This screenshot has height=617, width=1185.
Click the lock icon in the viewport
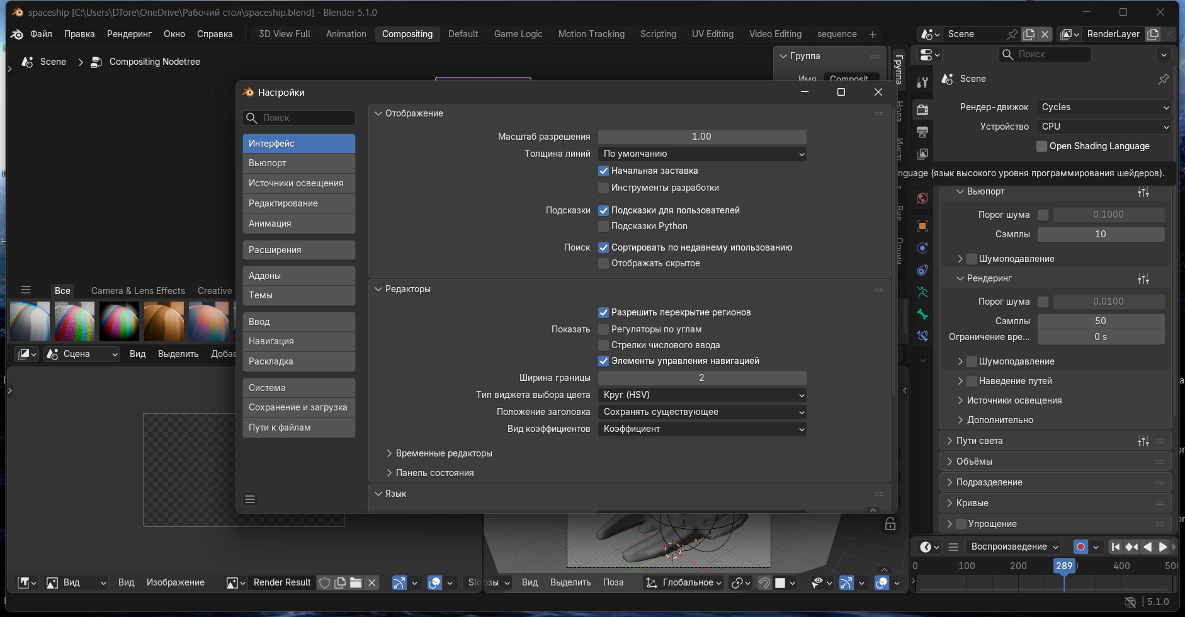(x=890, y=524)
